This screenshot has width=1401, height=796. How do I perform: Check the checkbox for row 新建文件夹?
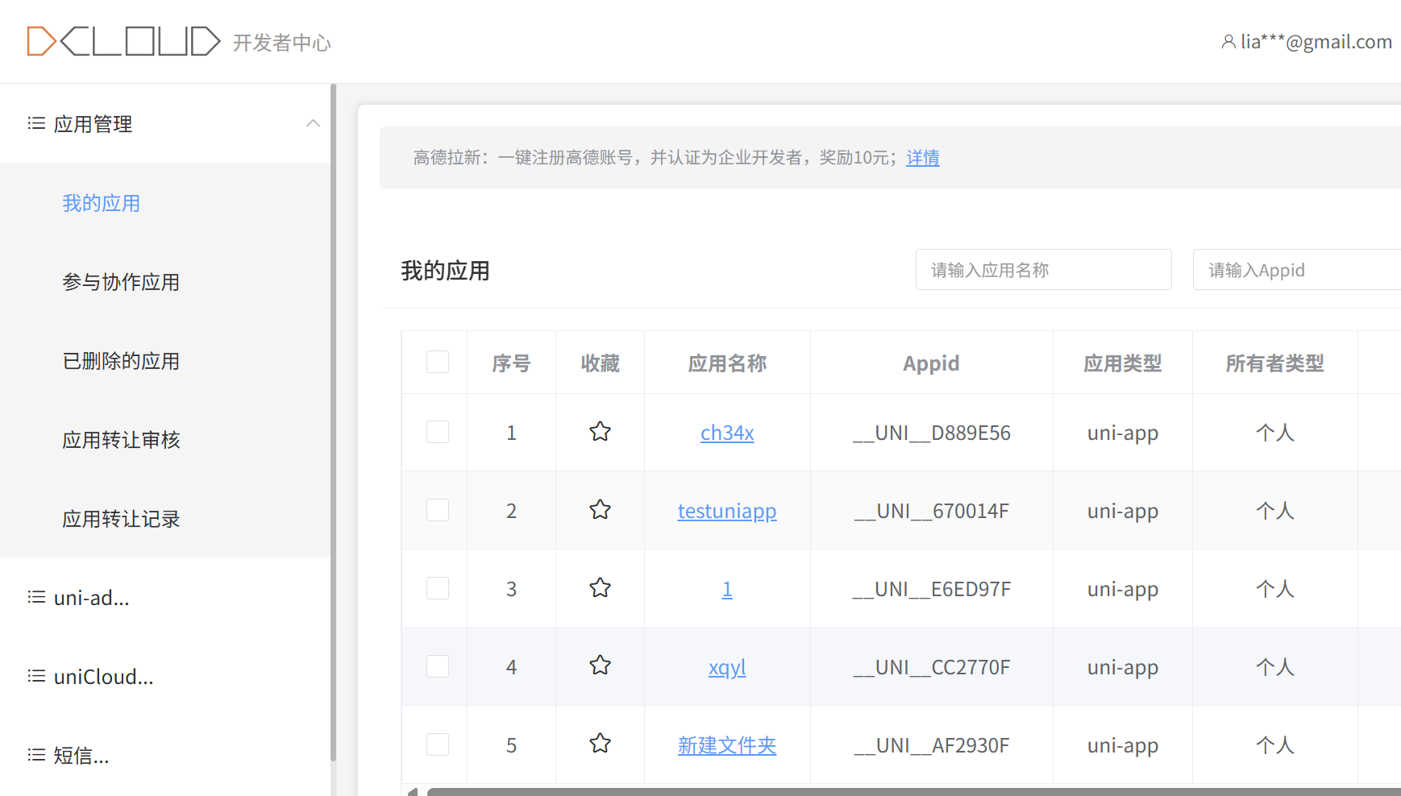[x=438, y=744]
